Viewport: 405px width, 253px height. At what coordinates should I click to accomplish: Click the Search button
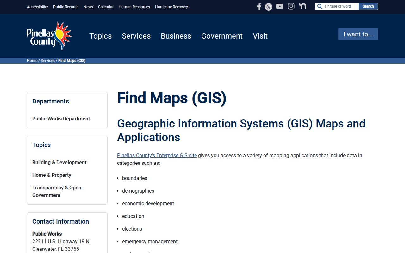368,6
